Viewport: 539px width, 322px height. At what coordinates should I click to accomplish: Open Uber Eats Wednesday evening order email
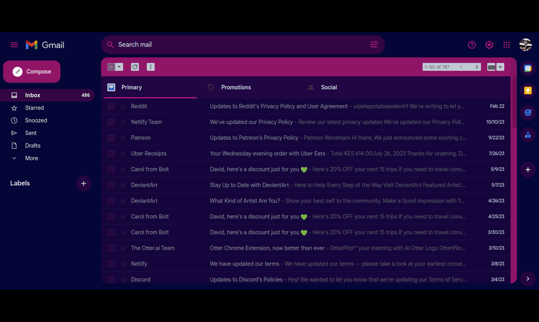click(x=306, y=153)
